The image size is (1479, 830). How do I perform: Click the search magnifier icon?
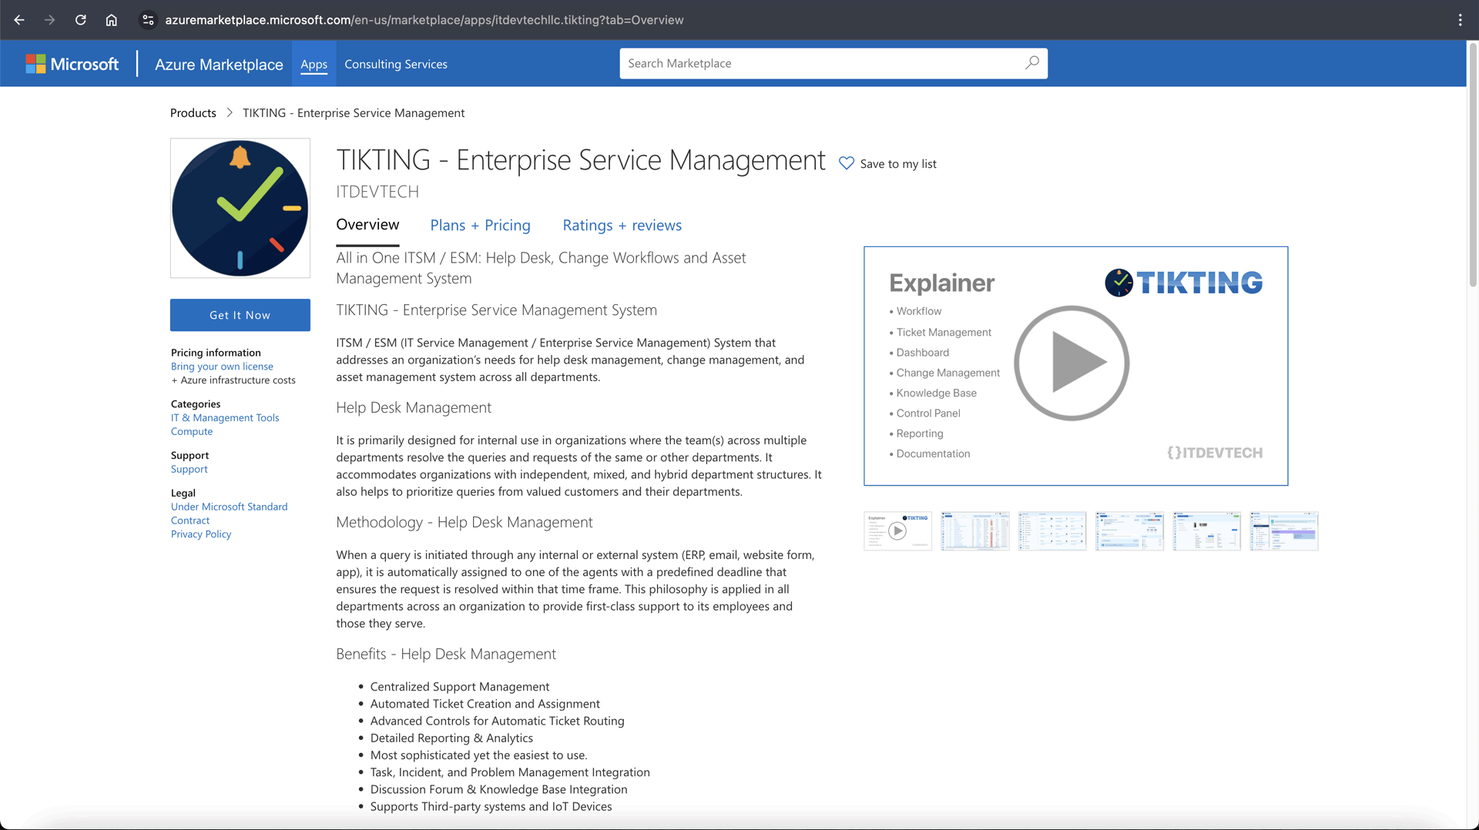[x=1031, y=63]
